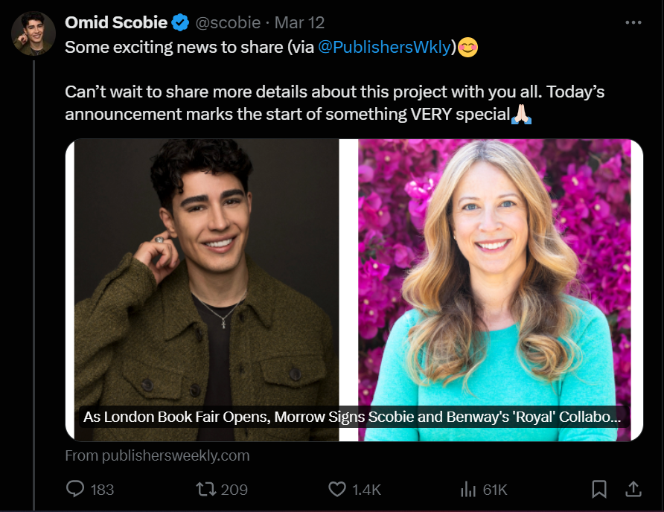Click the Mar 12 timestamp
Image resolution: width=664 pixels, height=512 pixels.
tap(299, 23)
